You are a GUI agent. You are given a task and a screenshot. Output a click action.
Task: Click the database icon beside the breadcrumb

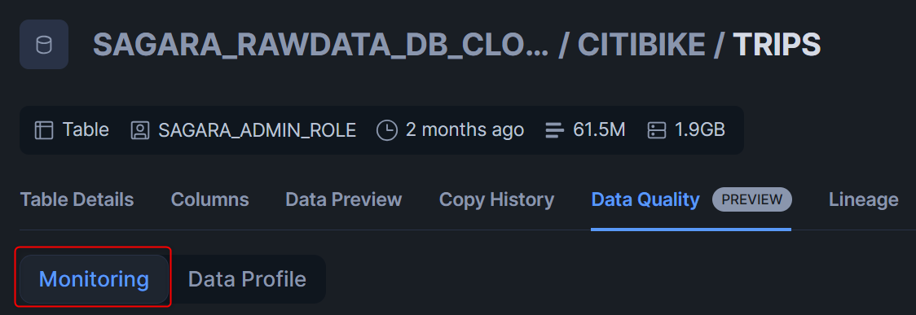point(44,44)
